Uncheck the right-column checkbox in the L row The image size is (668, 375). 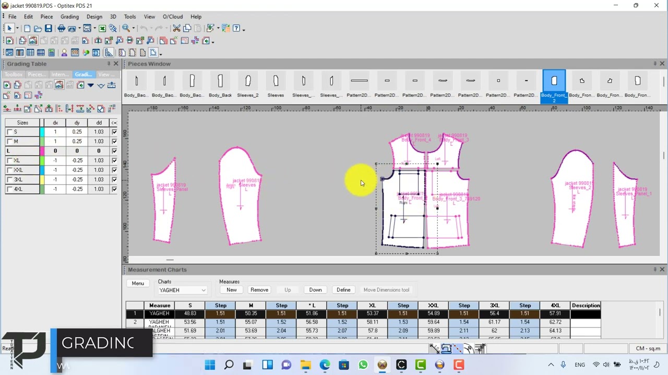tap(114, 151)
